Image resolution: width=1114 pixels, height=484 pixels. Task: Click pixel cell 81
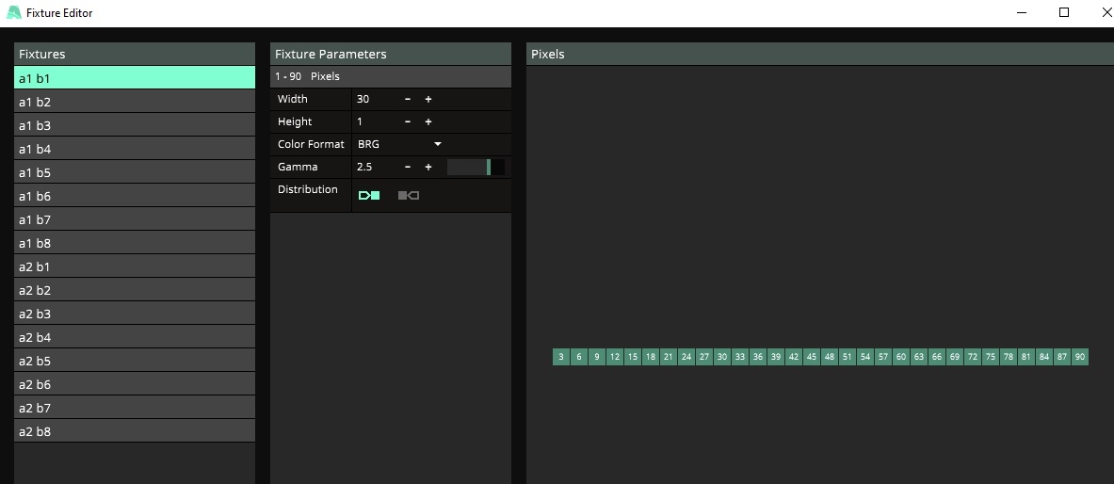1025,357
